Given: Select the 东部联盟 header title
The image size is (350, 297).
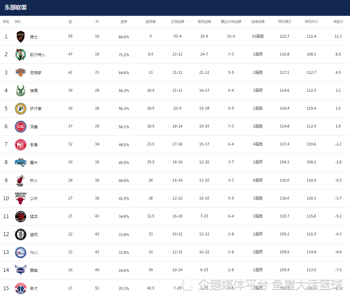Looking at the screenshot, I should (x=16, y=7).
